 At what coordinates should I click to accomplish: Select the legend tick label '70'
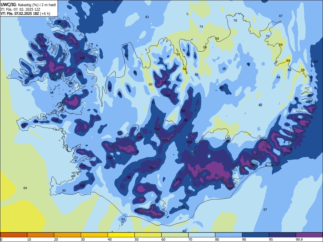pos(190,239)
